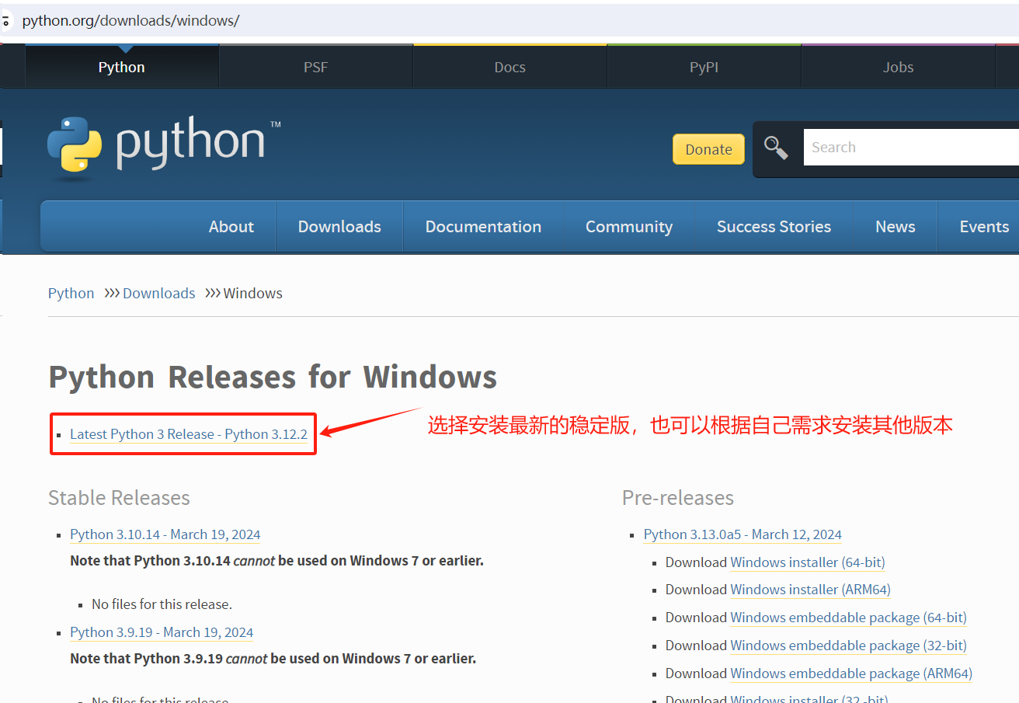Screen dimensions: 1019x703
Task: Focus the Search input field
Action: pyautogui.click(x=909, y=148)
